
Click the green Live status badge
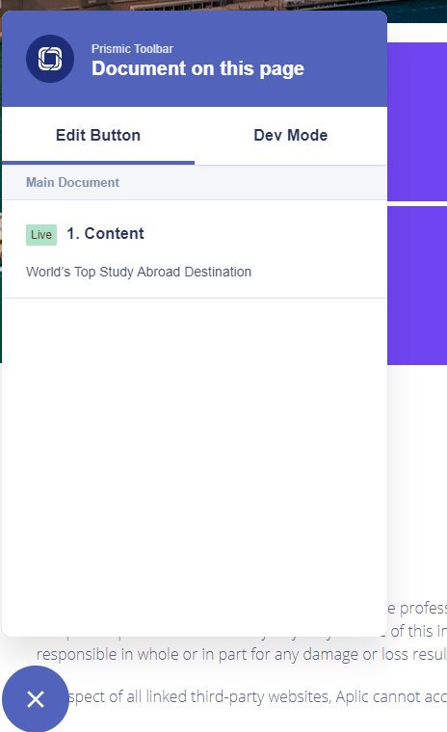pyautogui.click(x=41, y=234)
